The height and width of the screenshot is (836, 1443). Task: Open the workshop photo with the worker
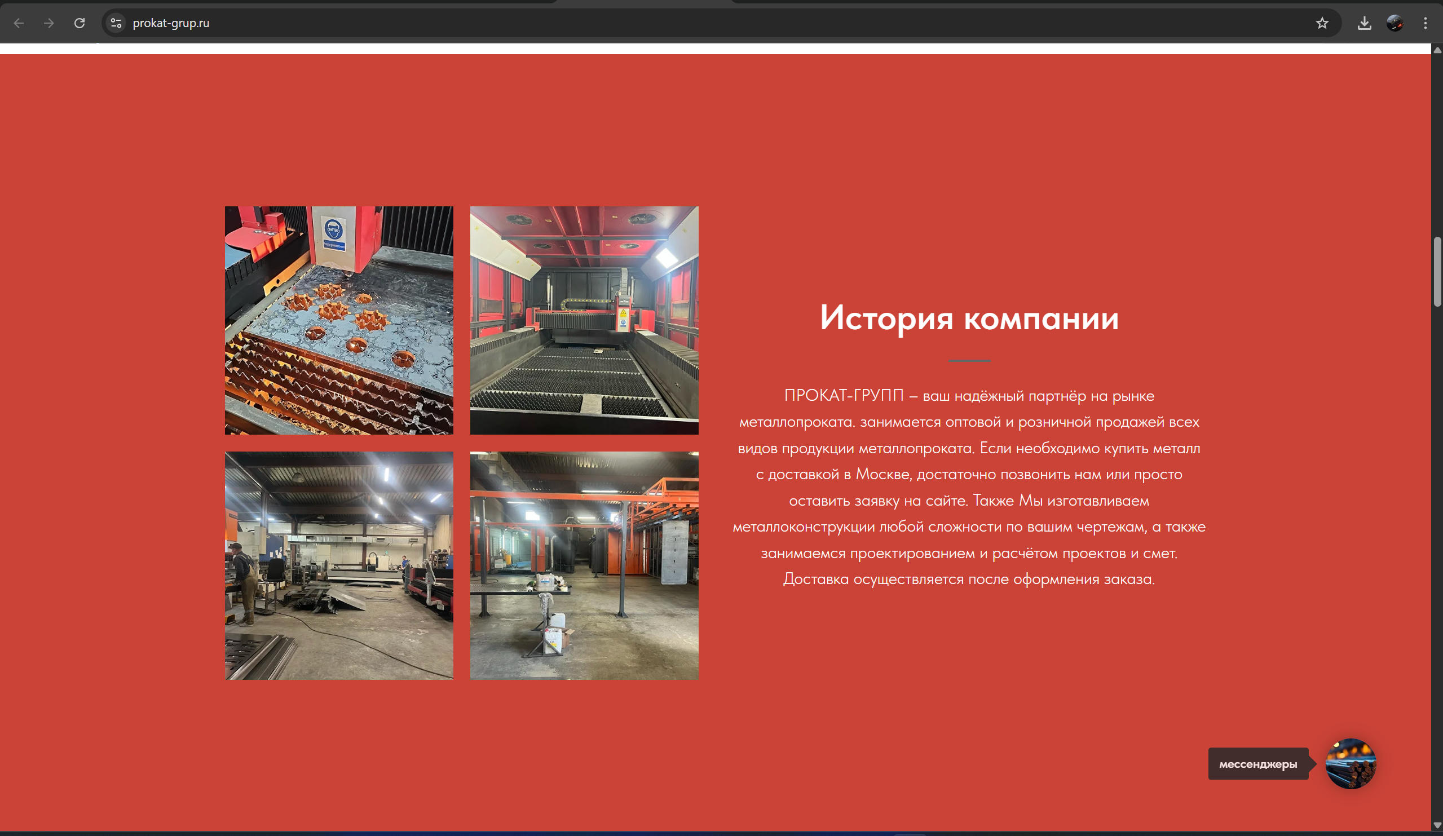(x=339, y=566)
